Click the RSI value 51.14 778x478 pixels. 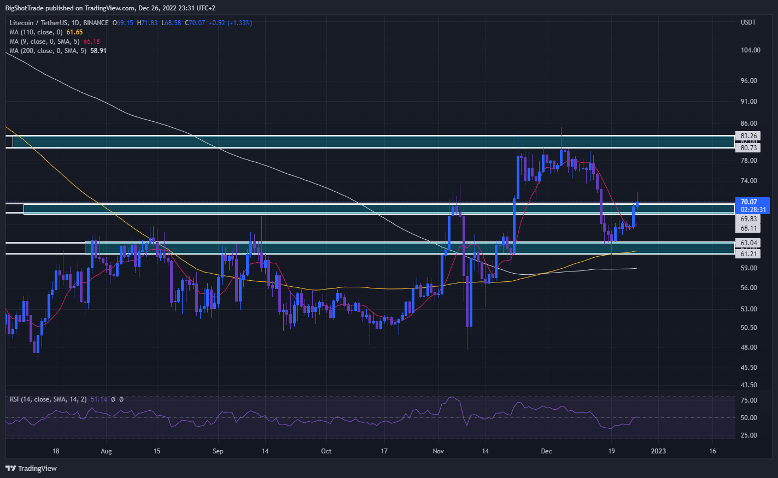coord(98,399)
